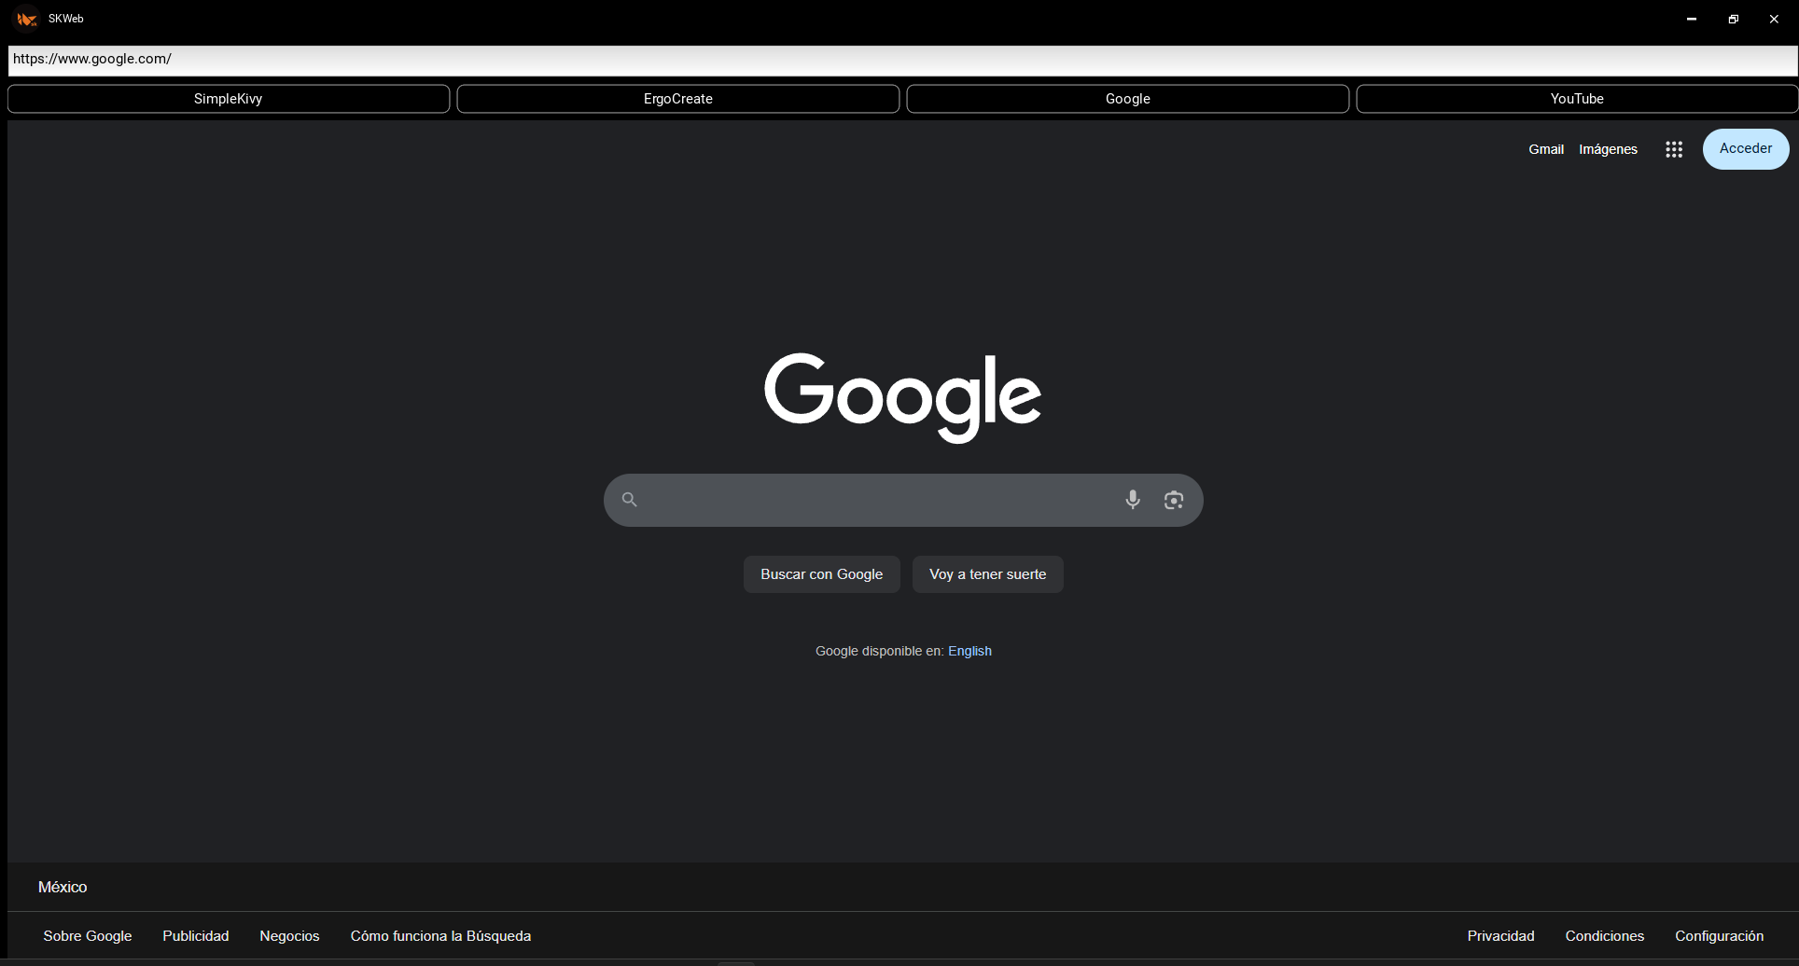Expand the Configuración footer menu
Screen dimensions: 1799x966
(1719, 936)
